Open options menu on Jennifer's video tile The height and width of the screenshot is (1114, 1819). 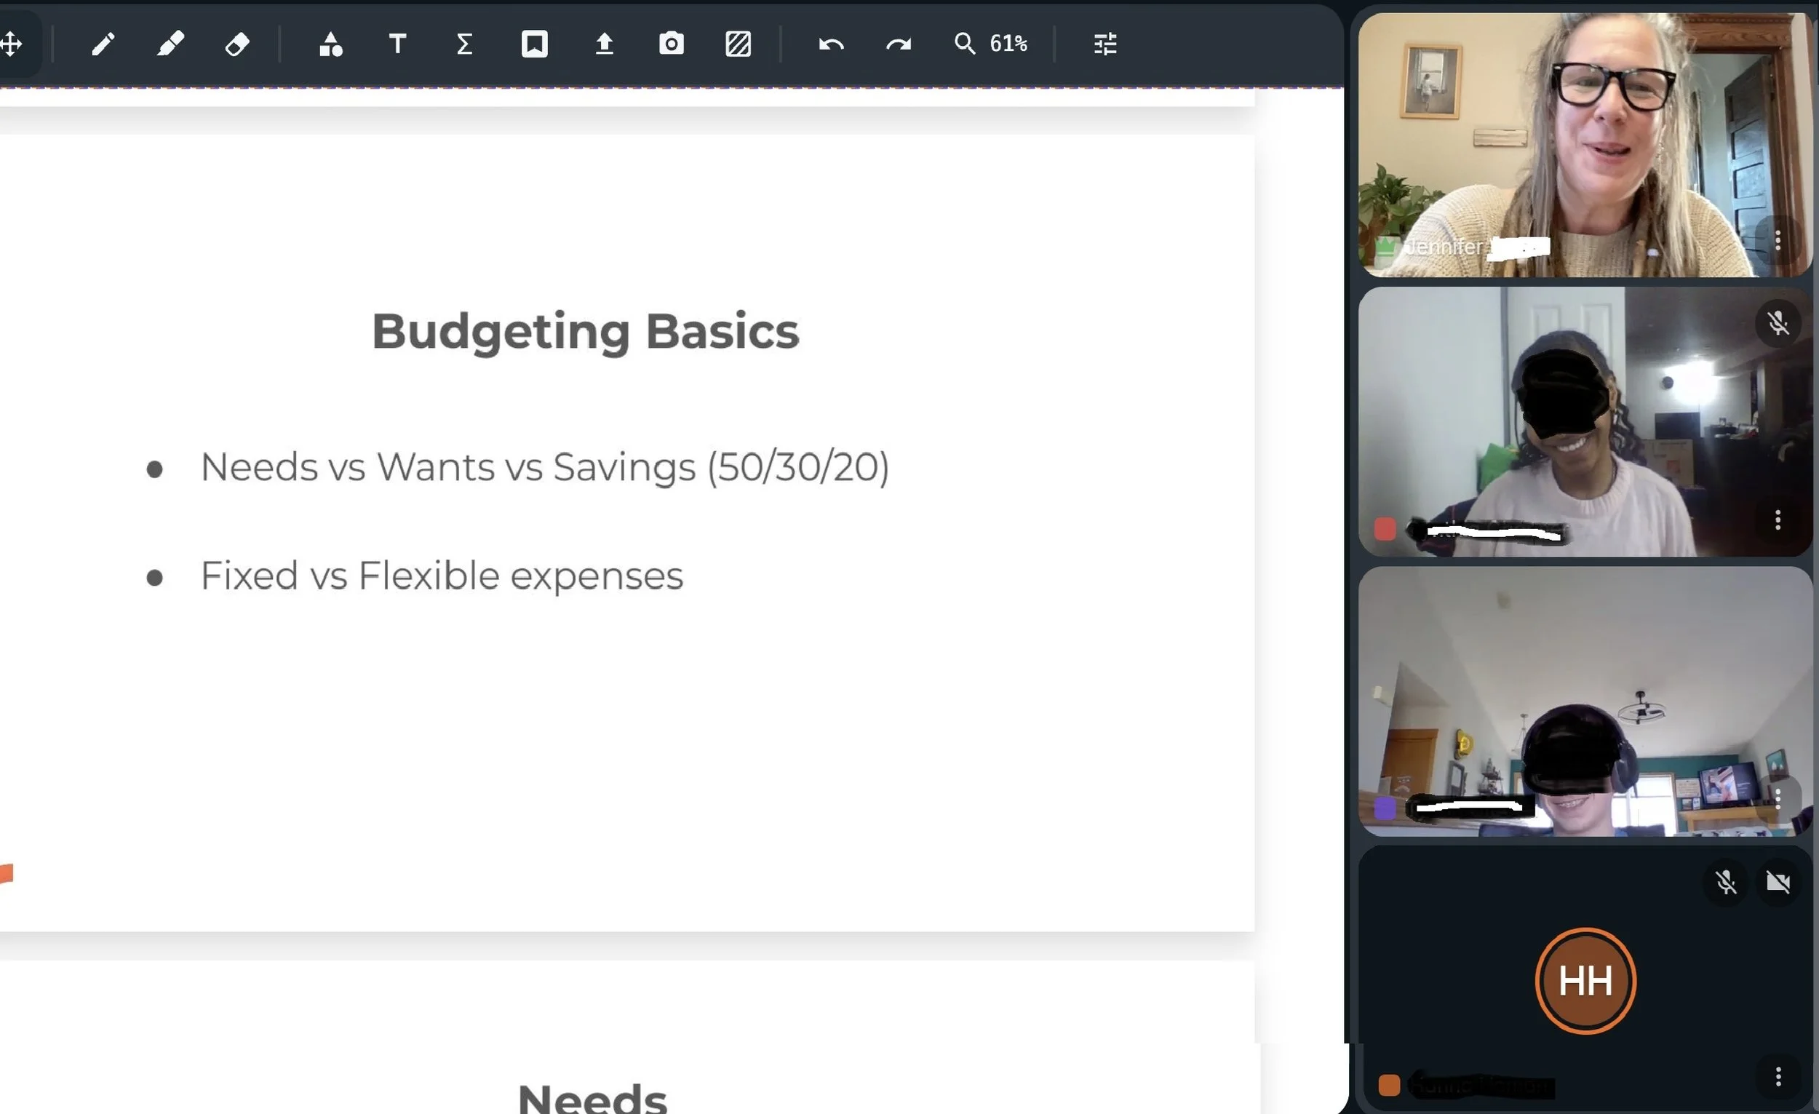click(x=1778, y=240)
